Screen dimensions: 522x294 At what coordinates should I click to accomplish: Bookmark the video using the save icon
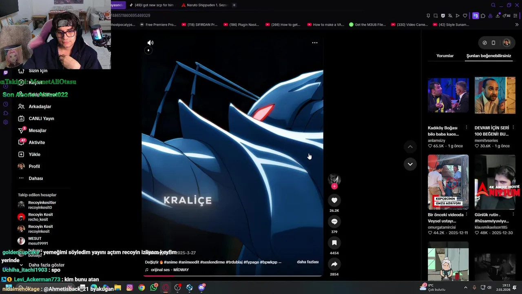pos(334,243)
